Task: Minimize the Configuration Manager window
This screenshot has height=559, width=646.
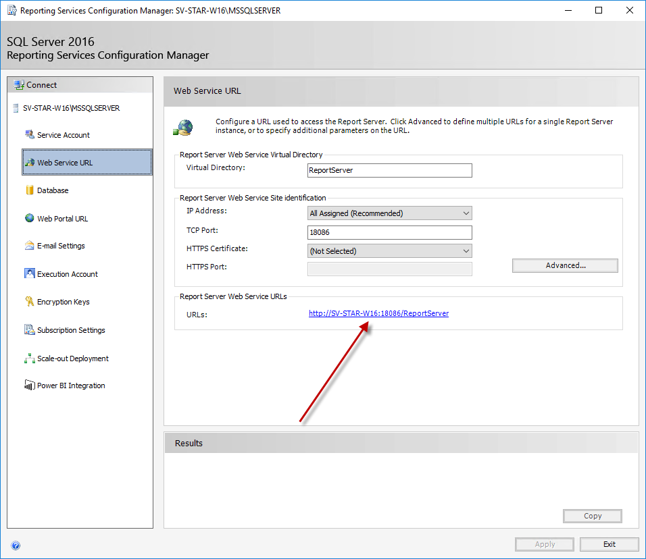Action: [x=568, y=10]
